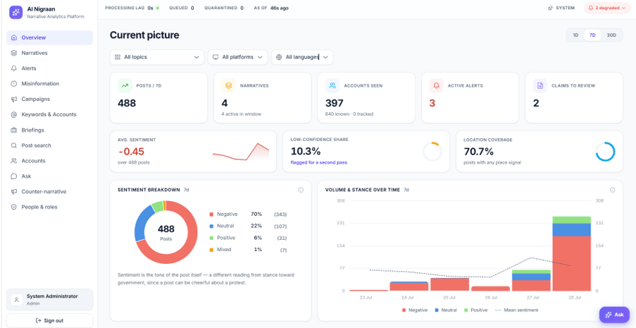Click the Misinformation warning icon in sidebar

(x=14, y=84)
